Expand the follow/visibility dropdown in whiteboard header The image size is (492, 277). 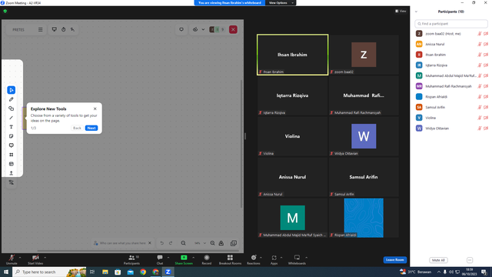203,29
